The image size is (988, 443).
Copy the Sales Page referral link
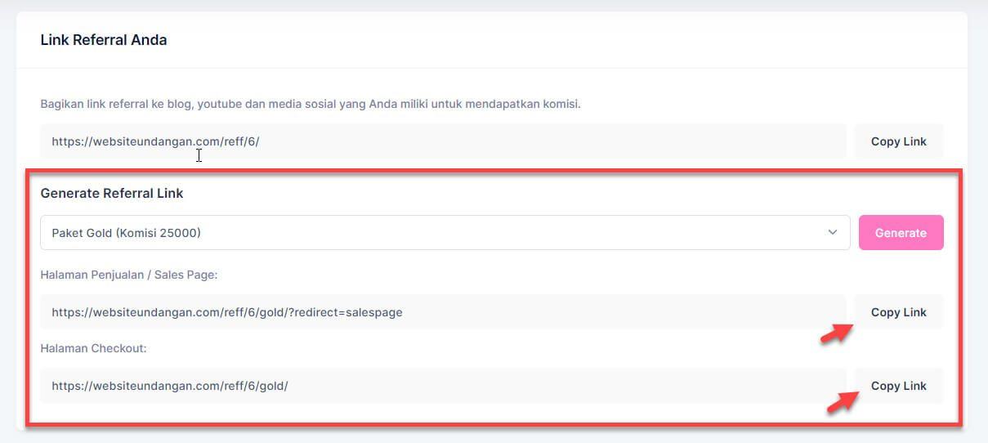tap(898, 312)
